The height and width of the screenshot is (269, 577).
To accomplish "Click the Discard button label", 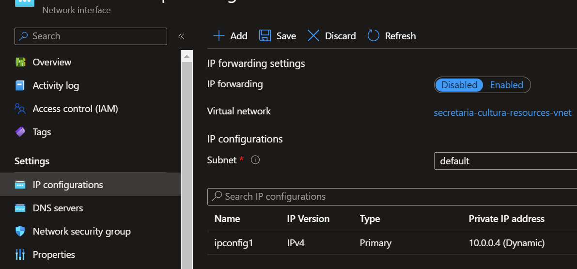I will [341, 36].
